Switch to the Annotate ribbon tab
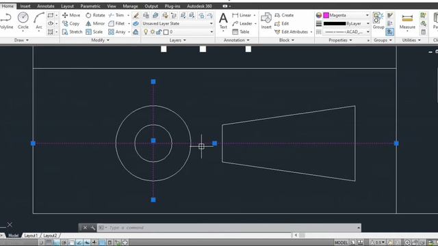This screenshot has width=438, height=246. (46, 6)
